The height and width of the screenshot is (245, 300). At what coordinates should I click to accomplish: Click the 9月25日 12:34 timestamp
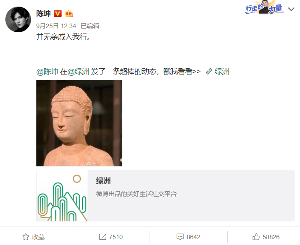pos(56,26)
